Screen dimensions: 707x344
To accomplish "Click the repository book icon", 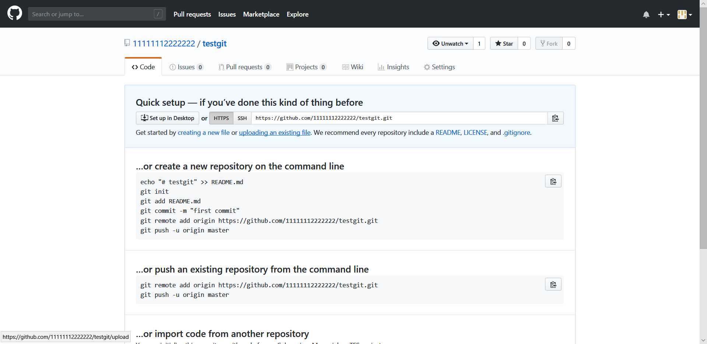I will tap(127, 43).
